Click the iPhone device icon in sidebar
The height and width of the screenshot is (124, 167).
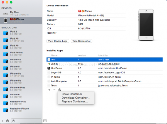pos(6,20)
